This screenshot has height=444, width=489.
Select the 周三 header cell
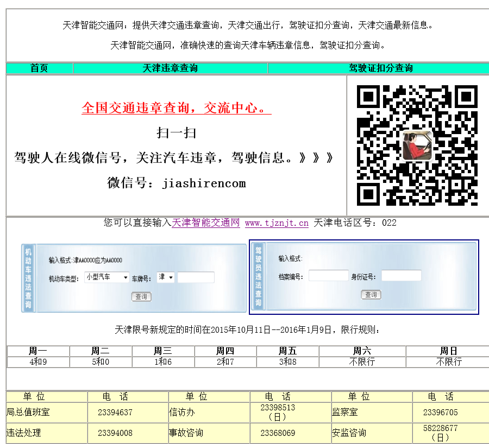(163, 351)
